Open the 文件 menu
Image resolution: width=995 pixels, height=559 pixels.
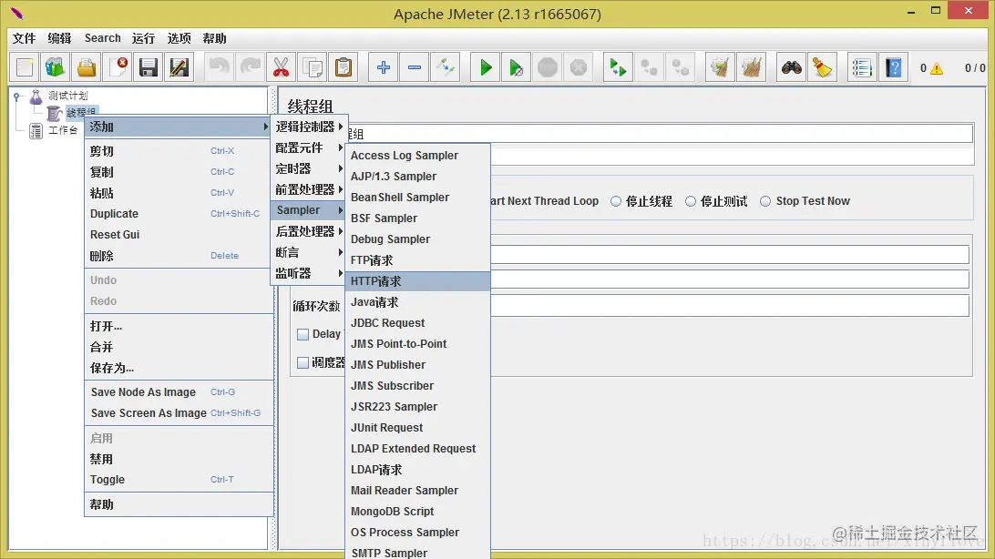(24, 38)
